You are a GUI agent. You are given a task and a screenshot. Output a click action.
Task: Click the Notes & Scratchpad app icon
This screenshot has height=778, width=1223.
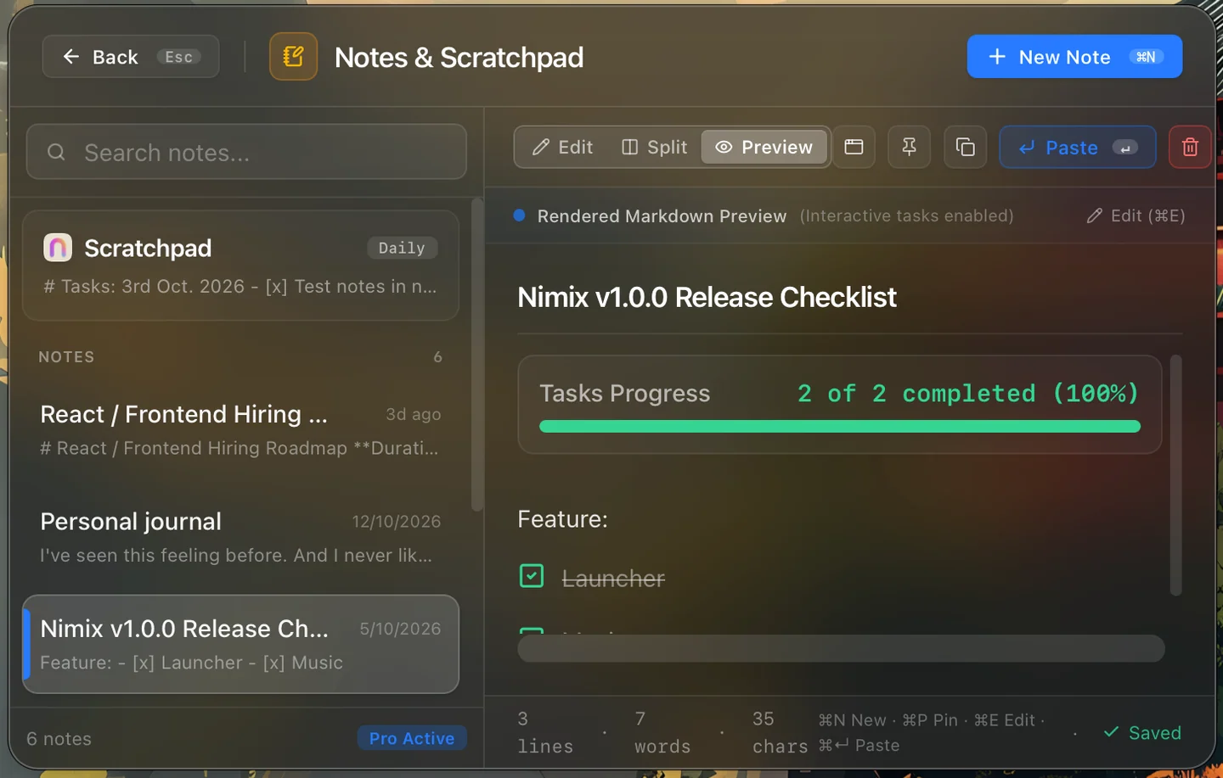pos(293,57)
